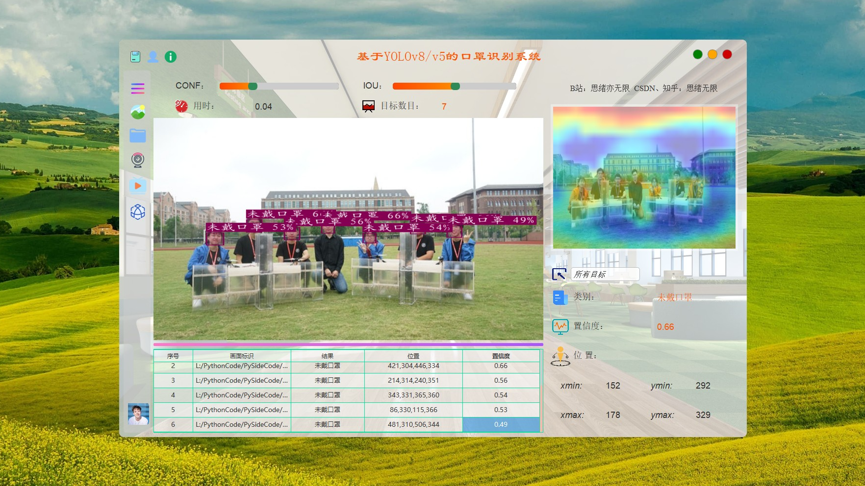Click the green window control button

697,54
